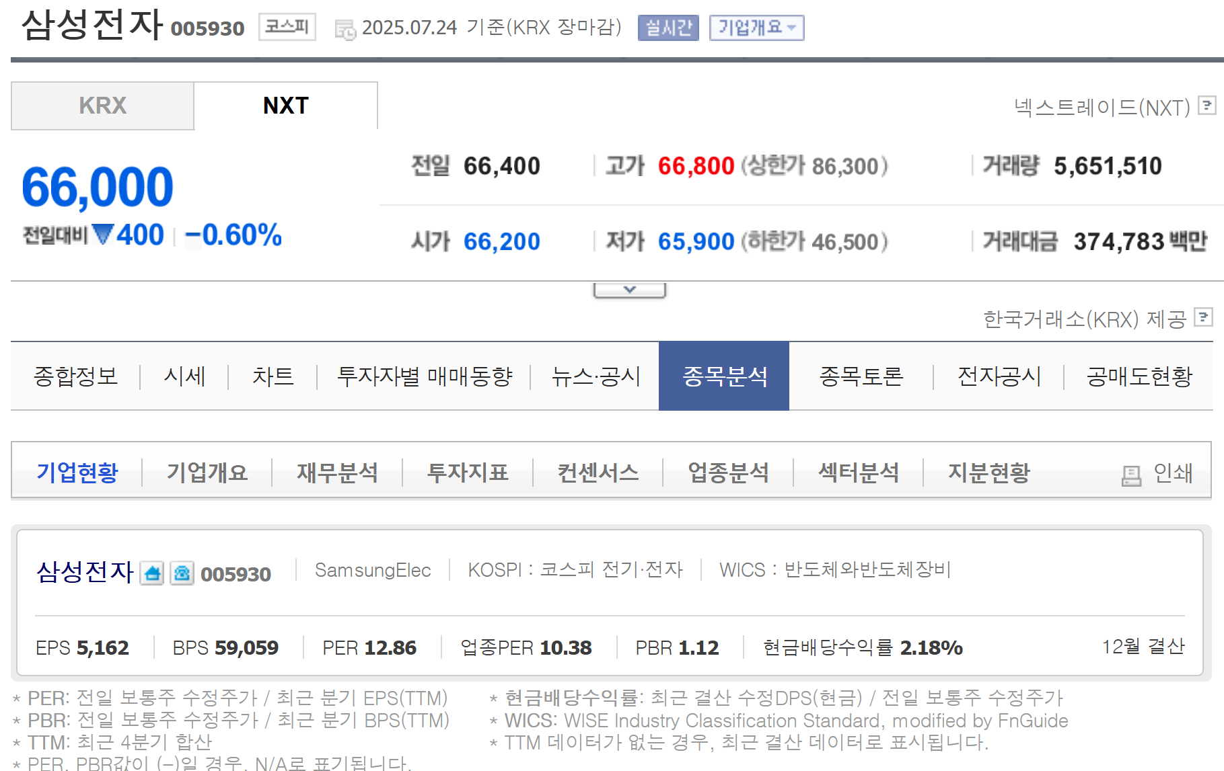
Task: Open the 시세 tab
Action: [184, 376]
